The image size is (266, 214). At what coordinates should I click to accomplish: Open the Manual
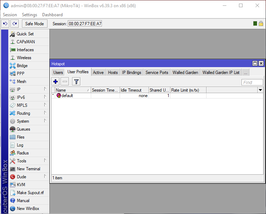[29, 201]
